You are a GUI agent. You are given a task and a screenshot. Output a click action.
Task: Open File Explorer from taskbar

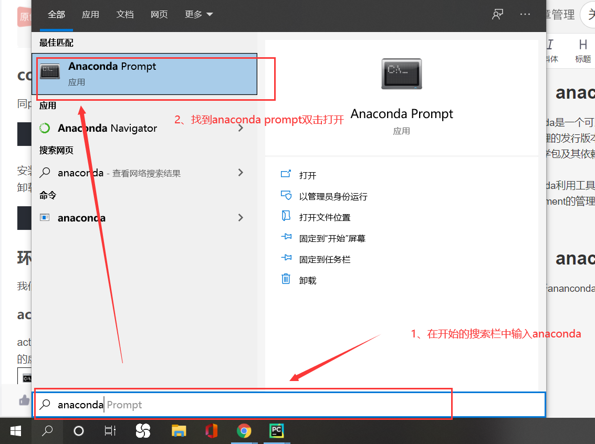point(179,431)
